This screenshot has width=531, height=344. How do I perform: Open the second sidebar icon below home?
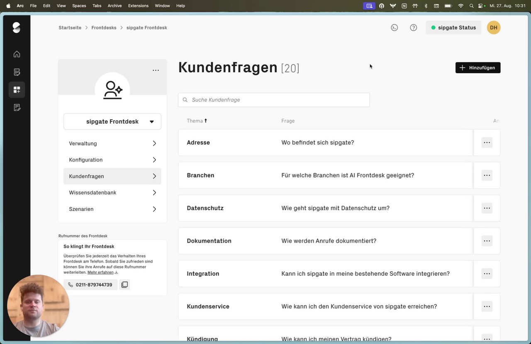click(x=17, y=72)
